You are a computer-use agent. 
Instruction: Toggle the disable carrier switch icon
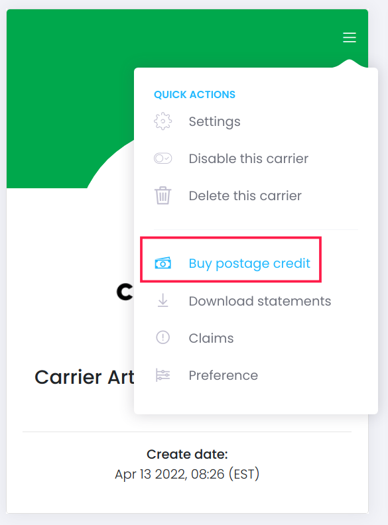click(x=163, y=158)
